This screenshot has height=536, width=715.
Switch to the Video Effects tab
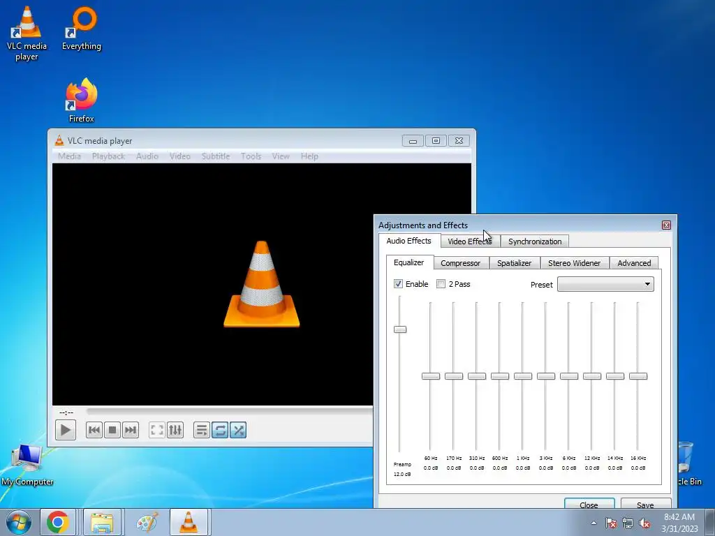click(x=470, y=241)
